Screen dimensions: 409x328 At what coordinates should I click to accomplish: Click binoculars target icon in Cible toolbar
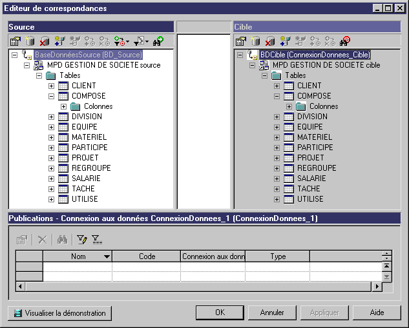click(345, 41)
